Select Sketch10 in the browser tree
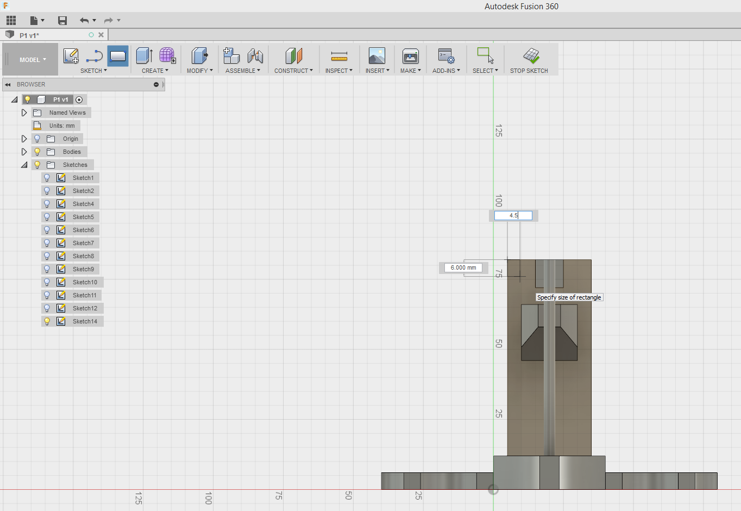 coord(85,282)
